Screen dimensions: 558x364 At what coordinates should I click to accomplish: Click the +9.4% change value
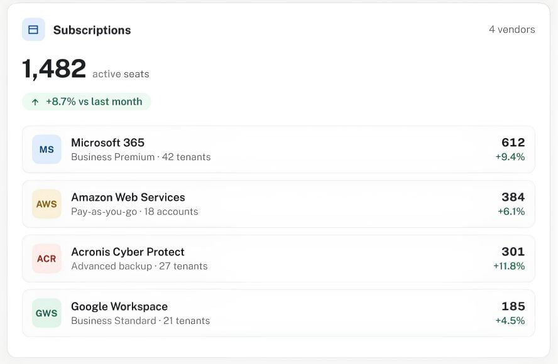pos(510,157)
